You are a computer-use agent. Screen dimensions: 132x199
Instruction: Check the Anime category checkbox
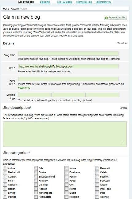coord(5,168)
